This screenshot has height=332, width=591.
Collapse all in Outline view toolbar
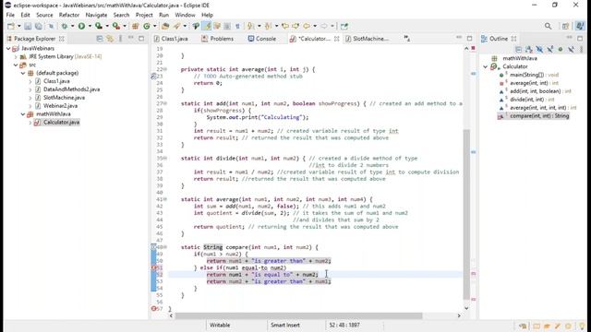point(519,49)
